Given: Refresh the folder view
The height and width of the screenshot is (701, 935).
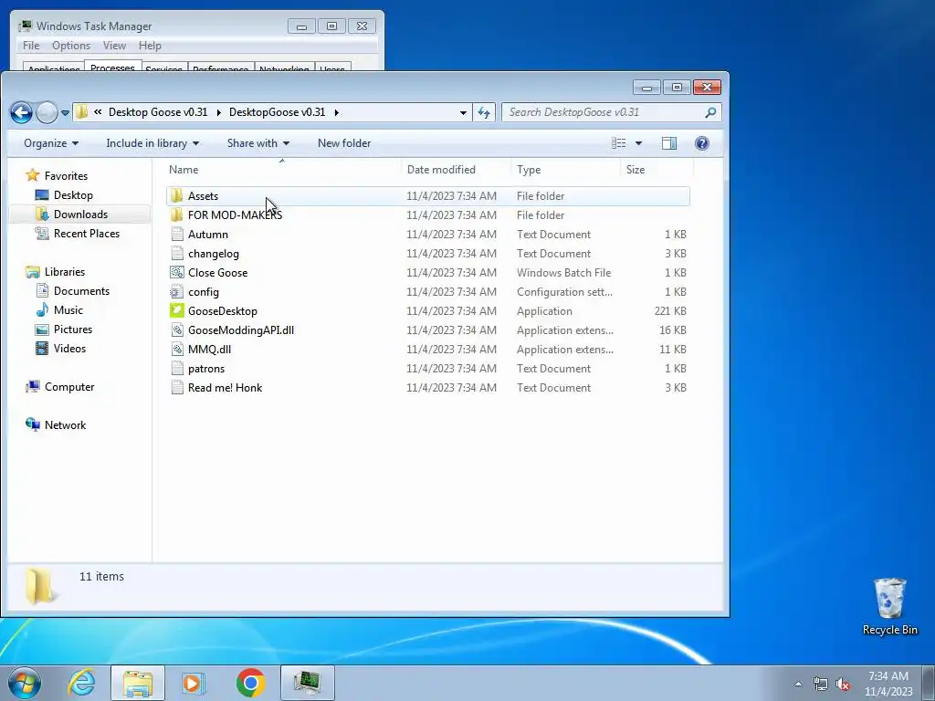Looking at the screenshot, I should [x=484, y=112].
